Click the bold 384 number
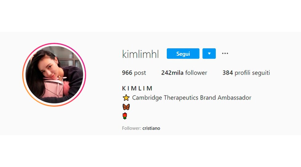301x167 pixels. (x=228, y=73)
